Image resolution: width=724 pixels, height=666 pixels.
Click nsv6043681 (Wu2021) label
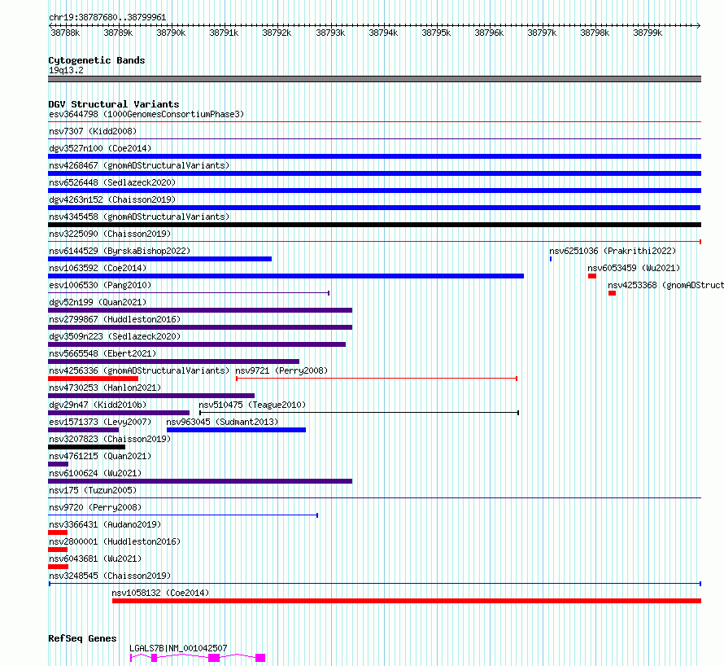[95, 559]
